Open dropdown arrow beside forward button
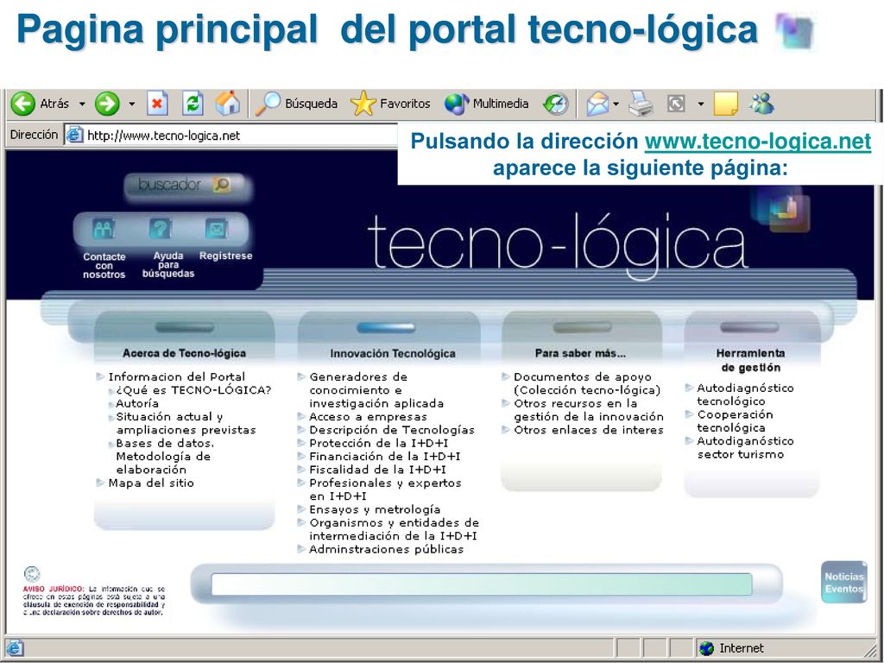 [x=131, y=104]
